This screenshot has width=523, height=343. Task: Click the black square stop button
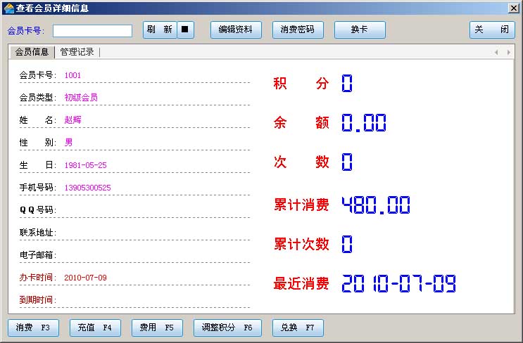pos(185,30)
